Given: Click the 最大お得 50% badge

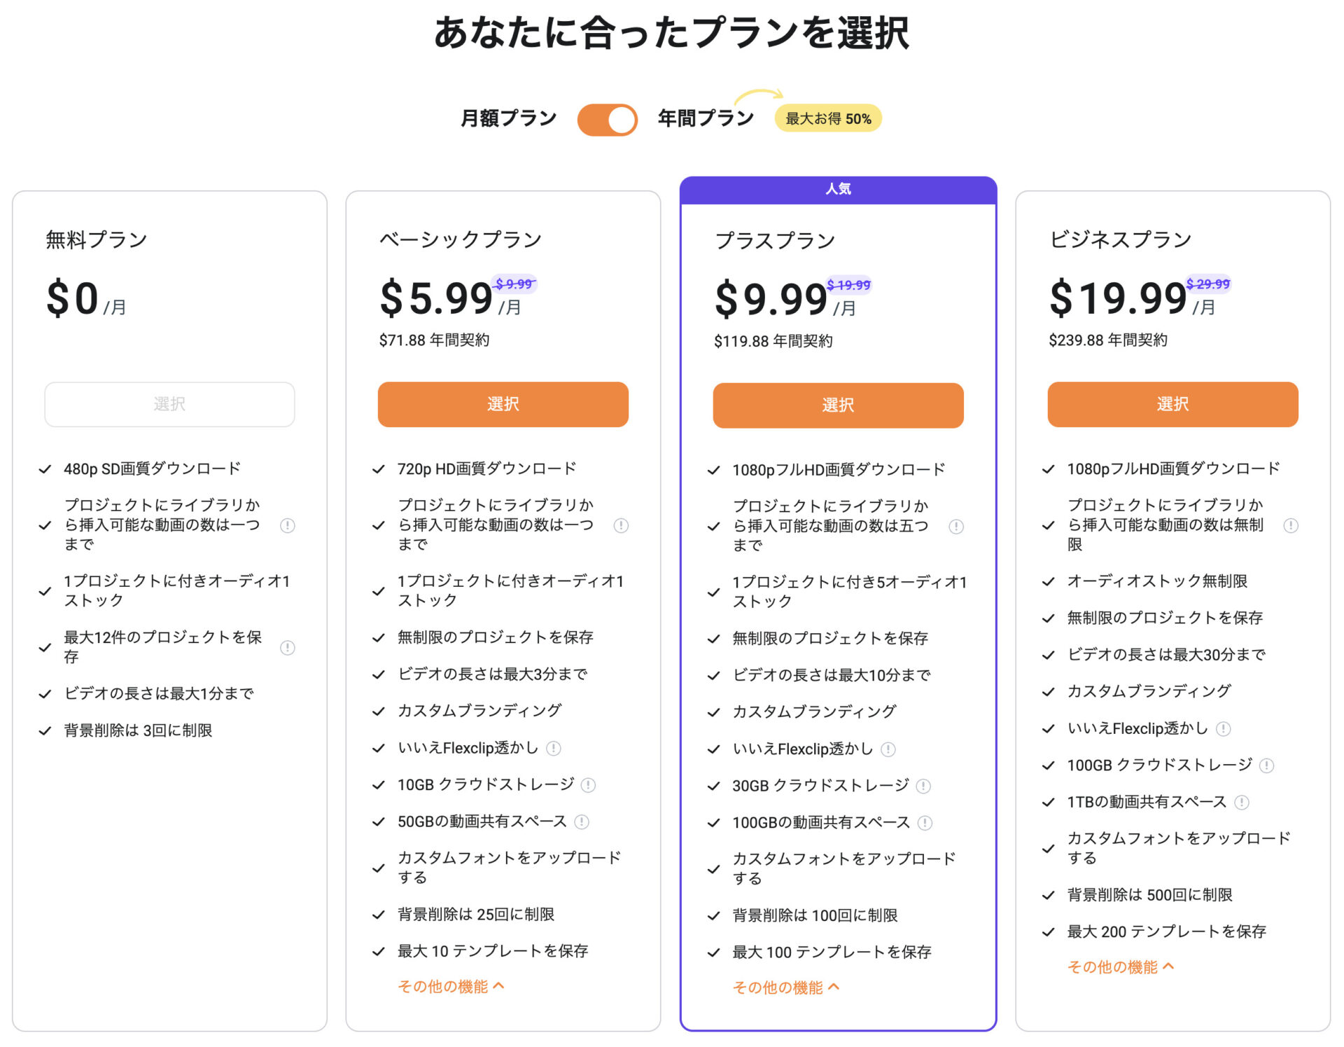Looking at the screenshot, I should [828, 118].
